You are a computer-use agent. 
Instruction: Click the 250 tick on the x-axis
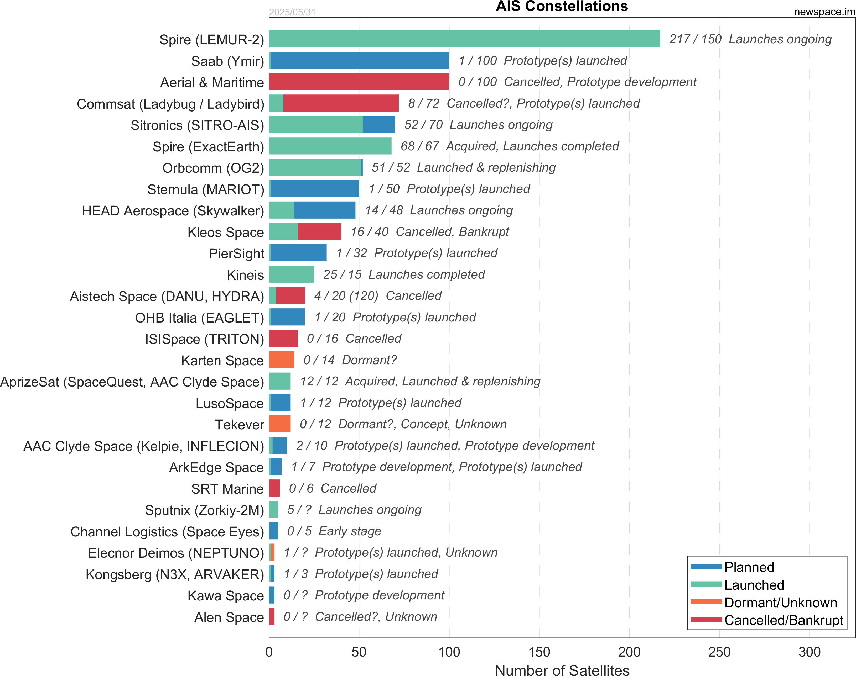coord(719,651)
